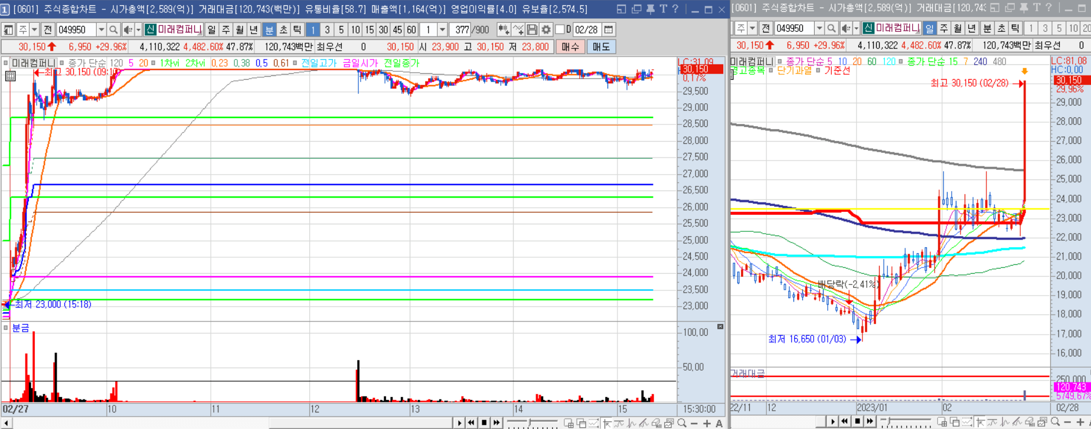Expand stock code dropdown in right chart
The image size is (1091, 429).
click(819, 28)
